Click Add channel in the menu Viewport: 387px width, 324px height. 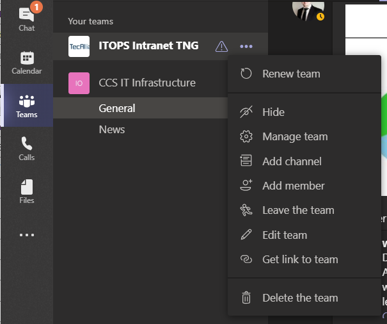point(292,161)
